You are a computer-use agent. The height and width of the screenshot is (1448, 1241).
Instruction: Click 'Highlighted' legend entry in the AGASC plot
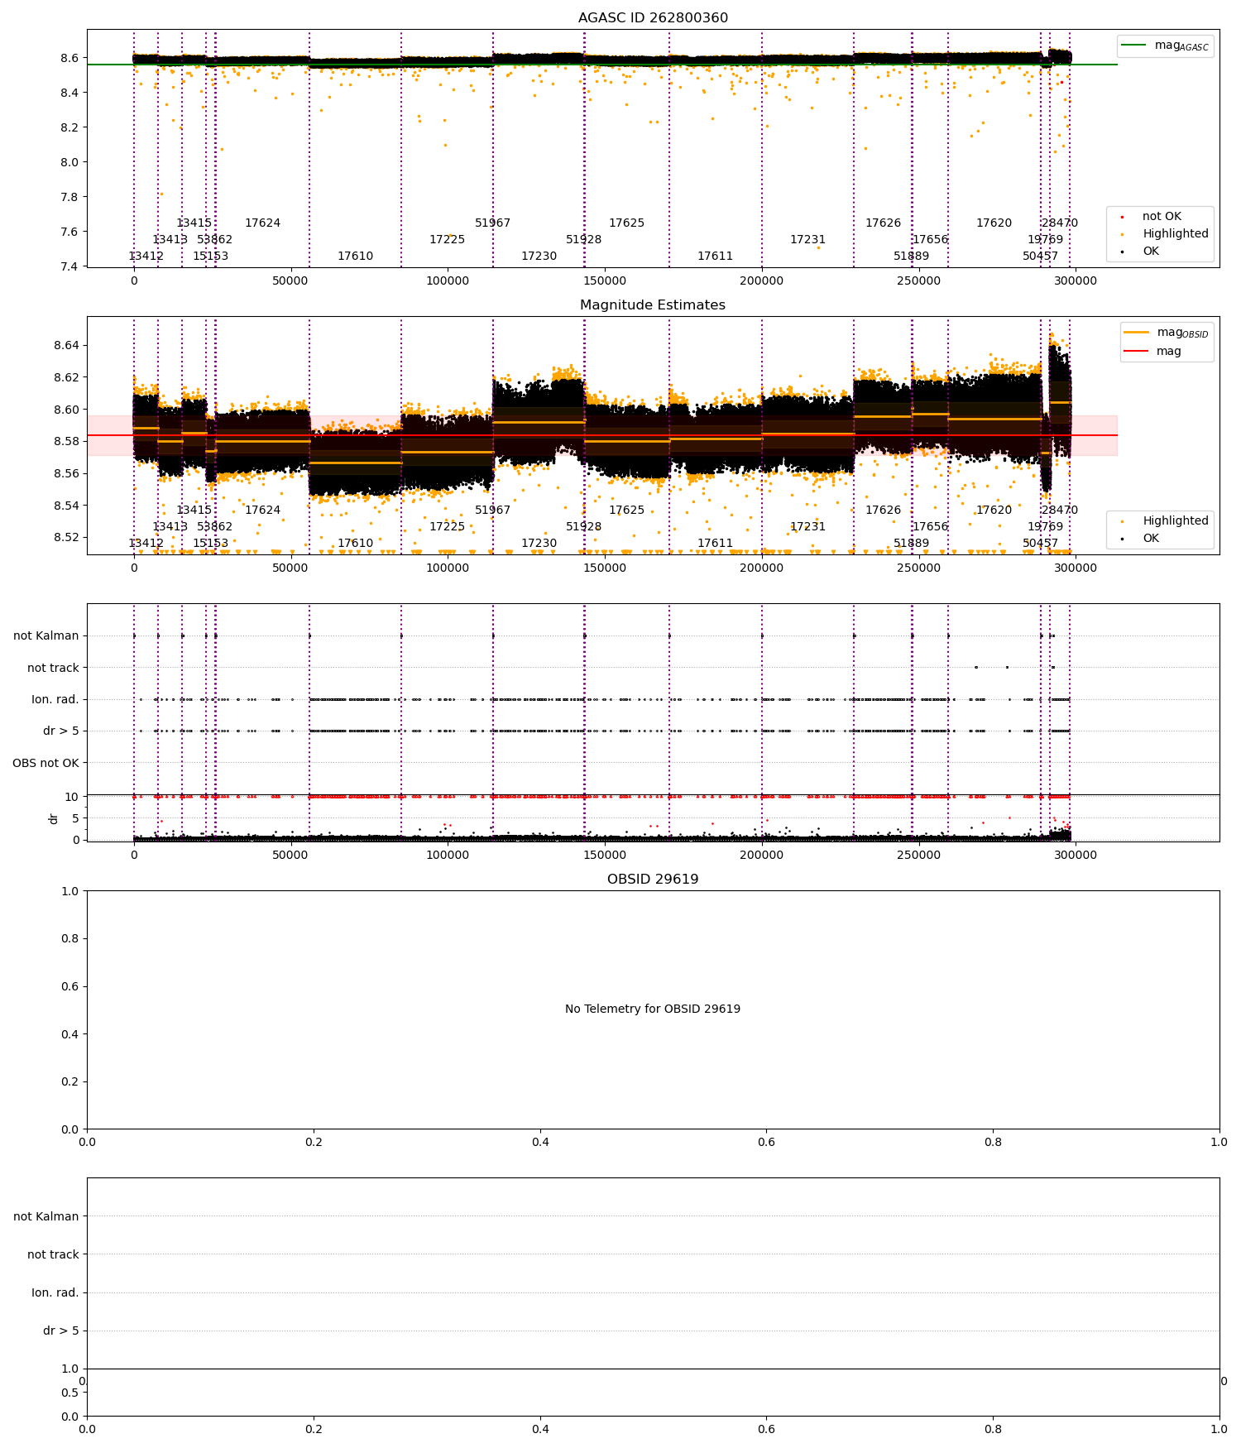(x=1176, y=234)
